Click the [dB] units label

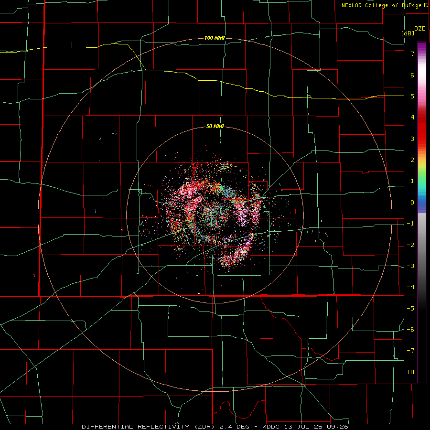(x=408, y=33)
